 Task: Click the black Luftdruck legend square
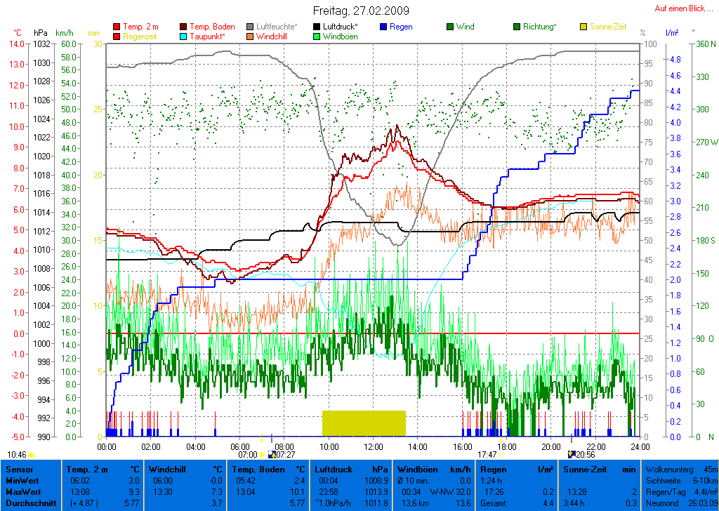click(x=317, y=27)
